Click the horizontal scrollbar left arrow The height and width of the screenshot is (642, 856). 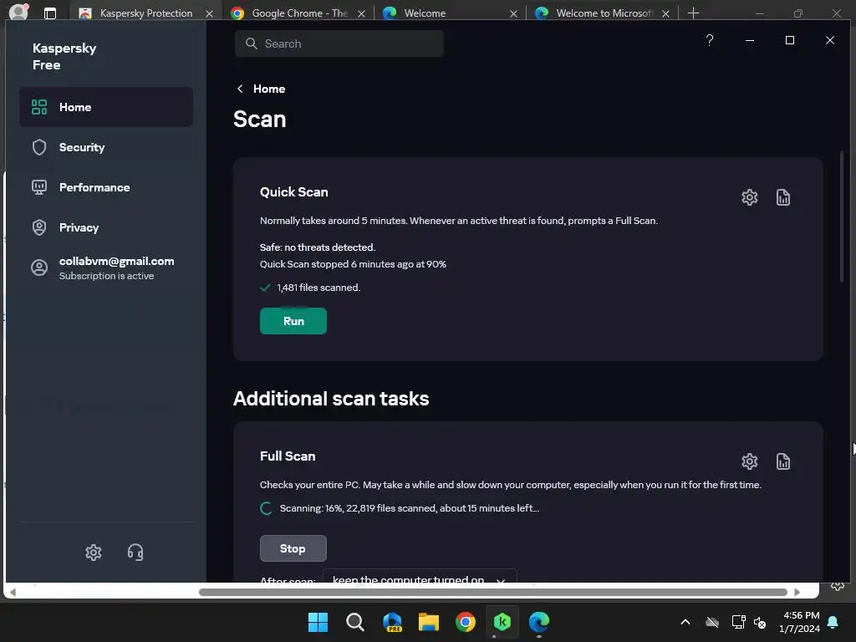13,593
